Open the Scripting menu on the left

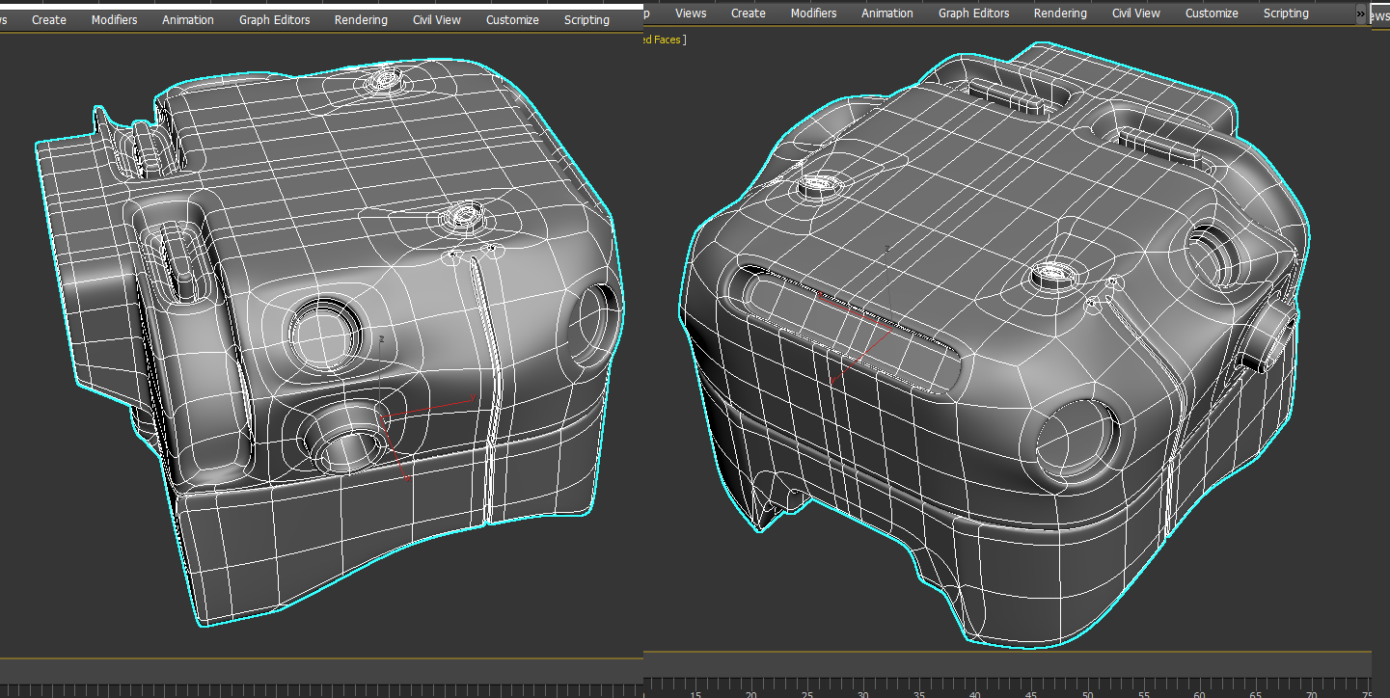[586, 19]
